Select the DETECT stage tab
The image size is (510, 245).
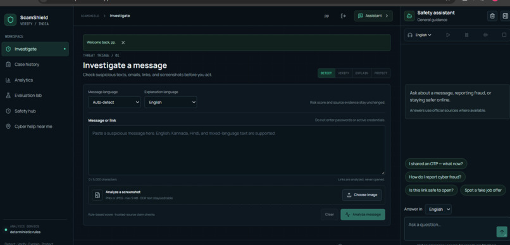click(327, 73)
